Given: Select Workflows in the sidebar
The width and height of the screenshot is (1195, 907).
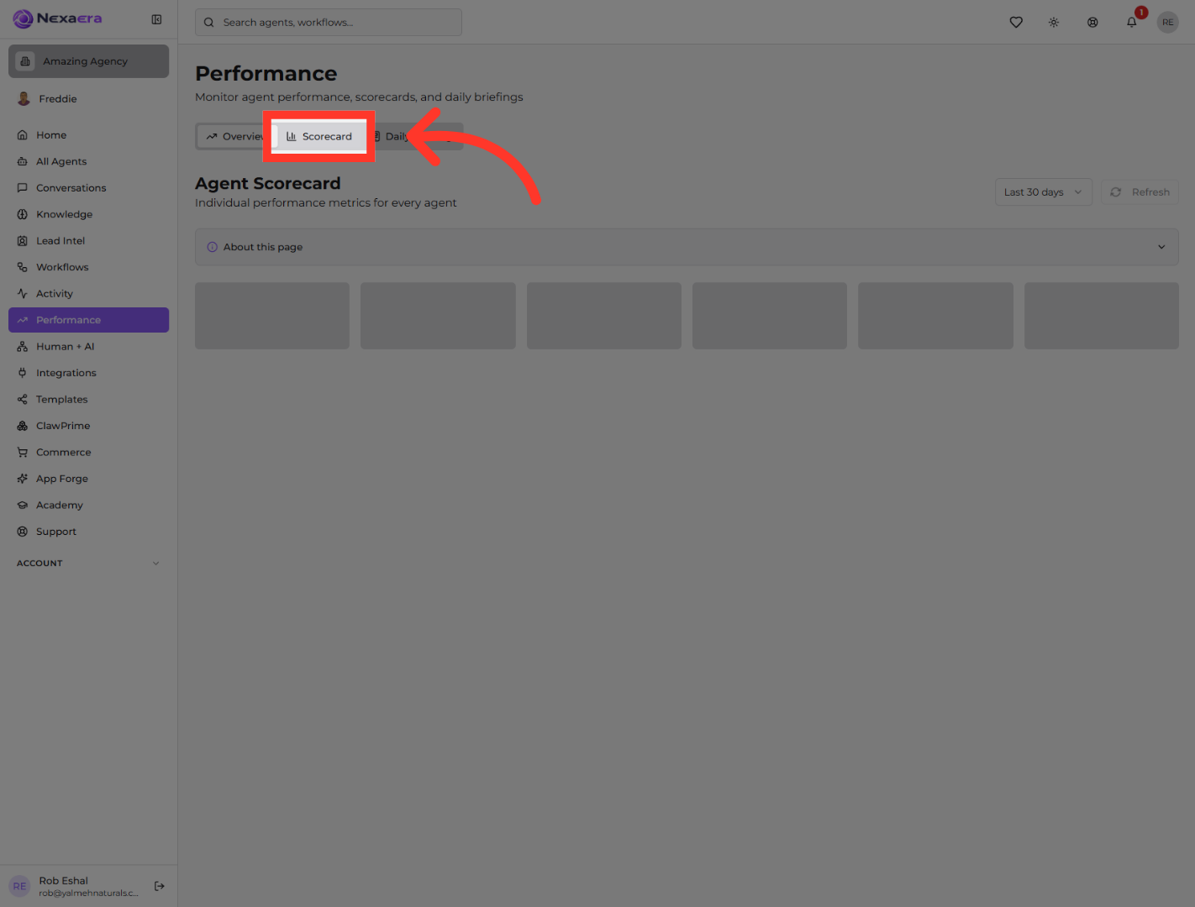Looking at the screenshot, I should coord(88,267).
